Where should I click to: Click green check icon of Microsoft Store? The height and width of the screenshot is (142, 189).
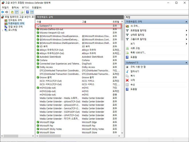[38, 133]
